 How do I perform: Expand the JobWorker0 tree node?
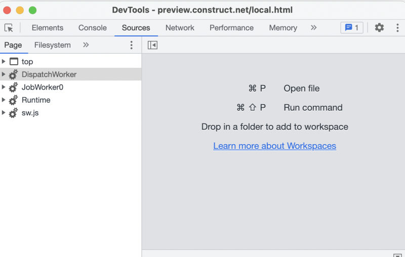(x=4, y=87)
